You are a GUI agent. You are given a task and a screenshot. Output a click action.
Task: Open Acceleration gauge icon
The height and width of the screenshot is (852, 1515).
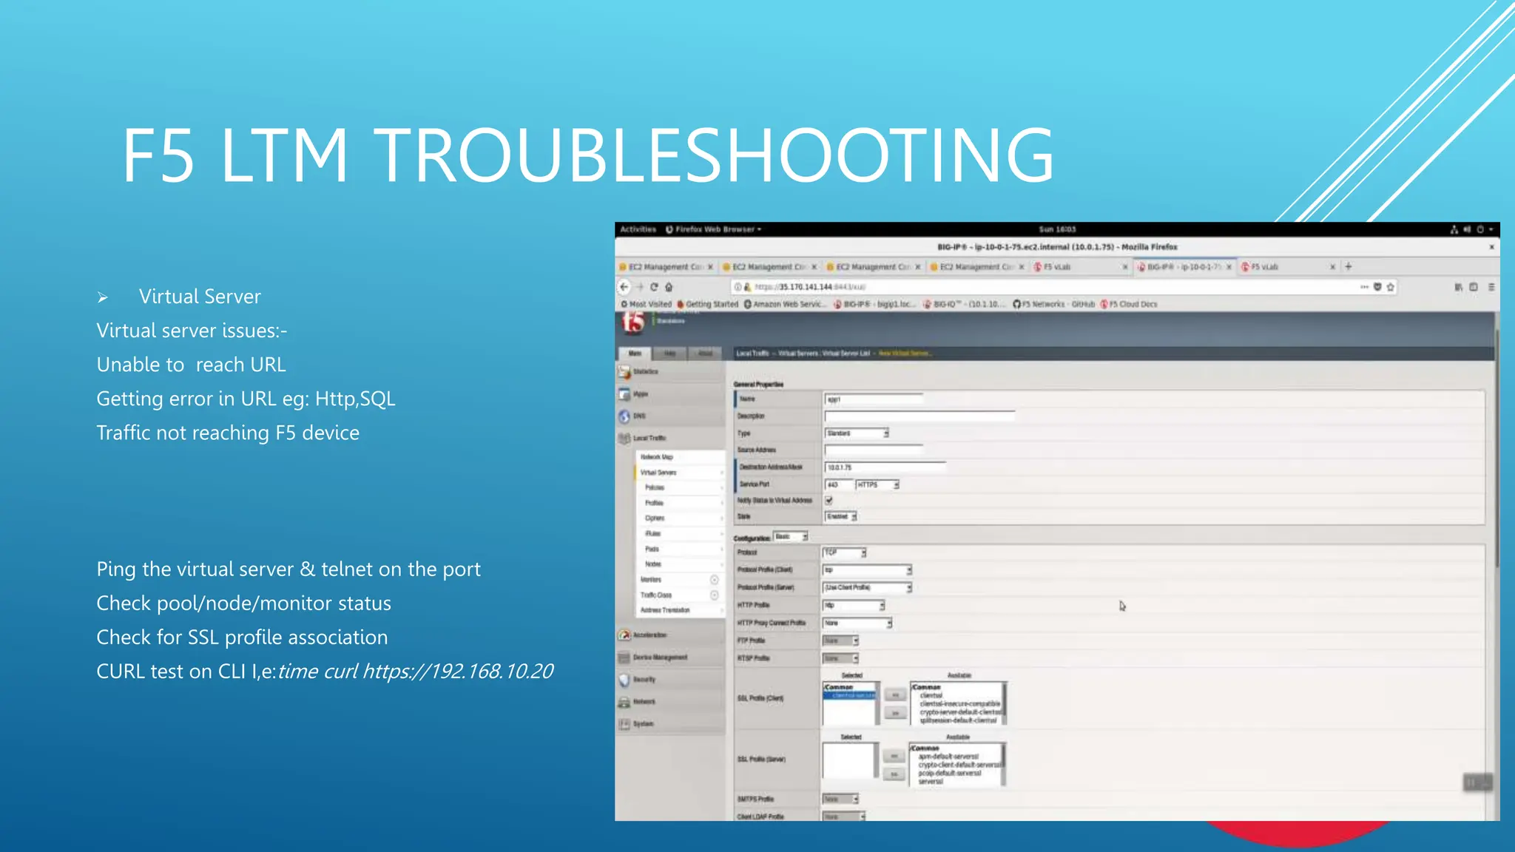point(624,635)
